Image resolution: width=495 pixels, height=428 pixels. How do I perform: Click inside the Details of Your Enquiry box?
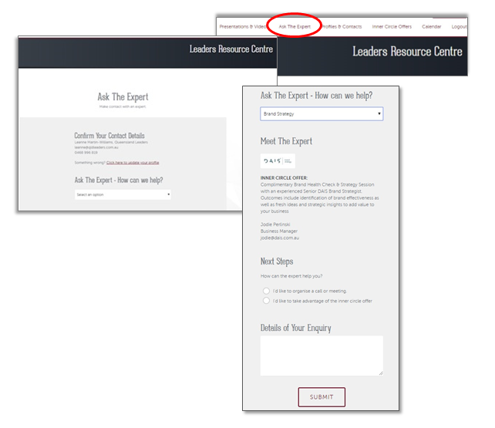(x=322, y=356)
